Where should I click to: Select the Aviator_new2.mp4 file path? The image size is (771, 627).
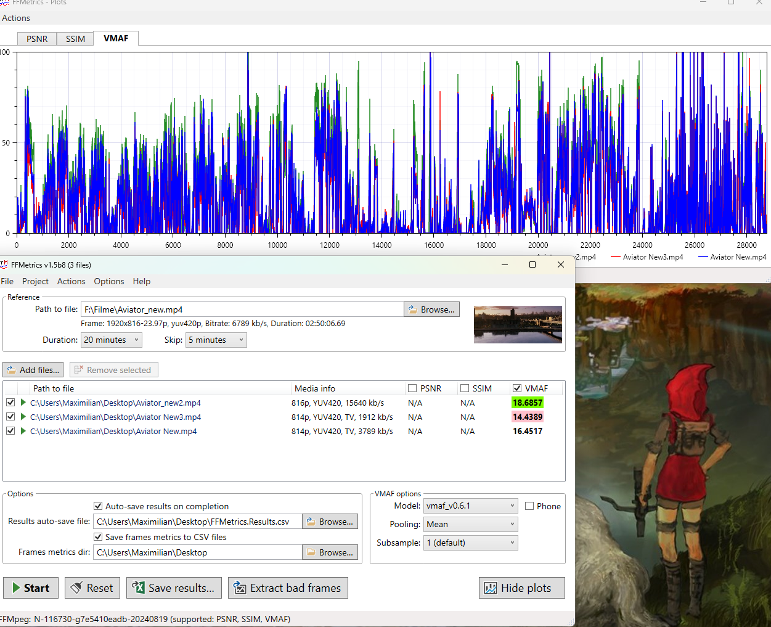(x=115, y=403)
